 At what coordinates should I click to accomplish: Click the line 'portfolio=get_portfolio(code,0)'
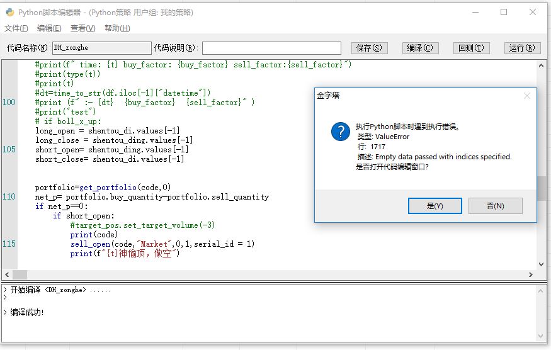pyautogui.click(x=103, y=188)
